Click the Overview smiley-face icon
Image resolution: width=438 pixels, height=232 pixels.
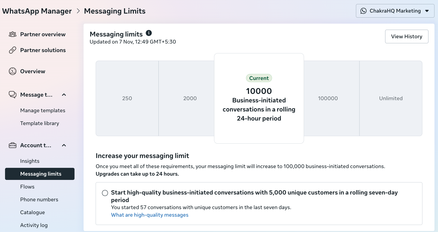[x=12, y=71]
